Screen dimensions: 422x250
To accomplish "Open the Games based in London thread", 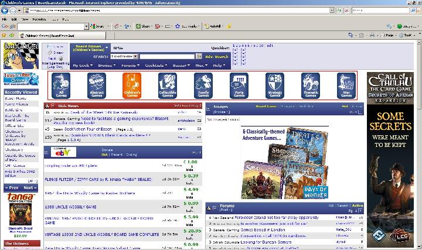I will (x=262, y=230).
